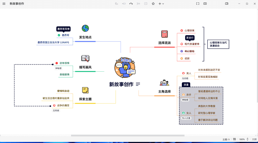Open the notes icon beside 新故事创作 title

(x=138, y=84)
